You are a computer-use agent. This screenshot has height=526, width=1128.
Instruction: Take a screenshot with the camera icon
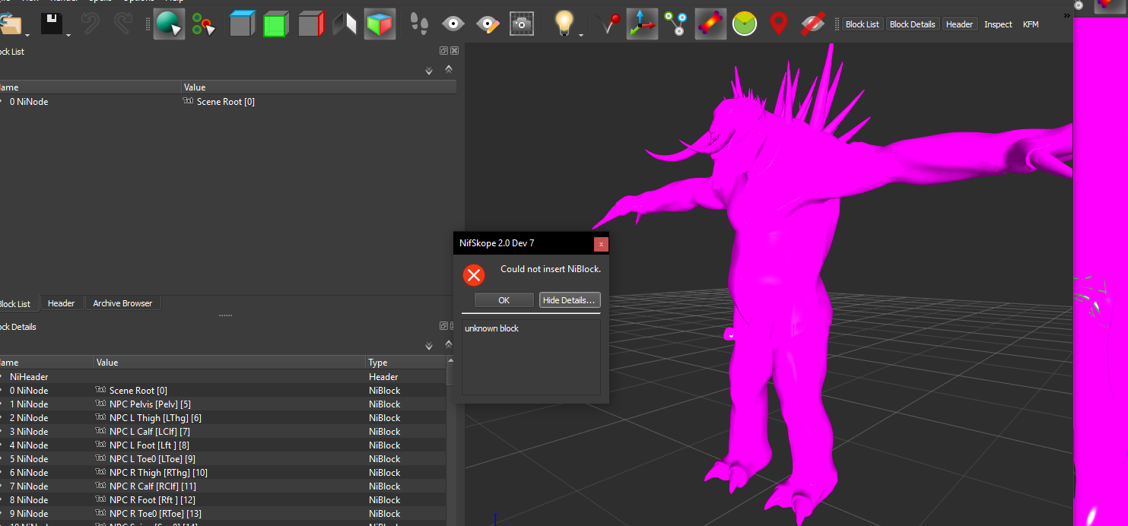[x=522, y=24]
